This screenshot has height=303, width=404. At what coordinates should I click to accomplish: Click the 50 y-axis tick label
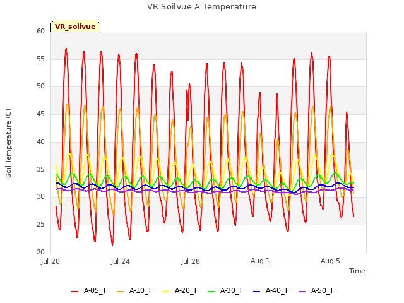(x=40, y=86)
